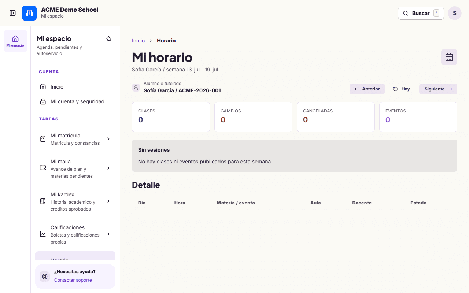Expand the Mi kardex chevron
Image resolution: width=469 pixels, height=293 pixels.
click(108, 201)
